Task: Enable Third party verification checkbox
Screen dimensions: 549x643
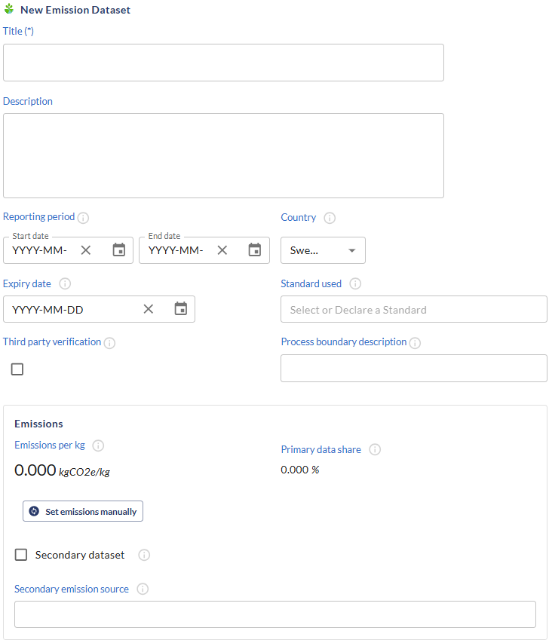Action: (17, 369)
